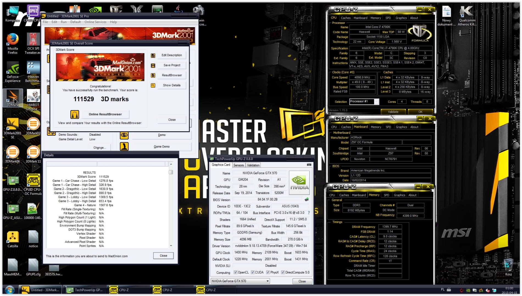The height and width of the screenshot is (296, 522).
Task: Open GPU selection dropdown in GPU-Z
Action: (x=240, y=281)
